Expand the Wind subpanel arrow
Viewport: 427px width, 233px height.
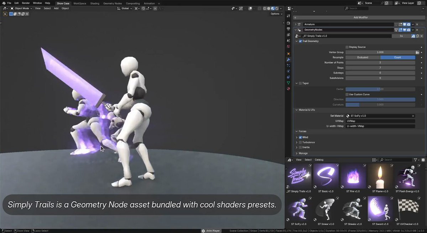point(297,137)
